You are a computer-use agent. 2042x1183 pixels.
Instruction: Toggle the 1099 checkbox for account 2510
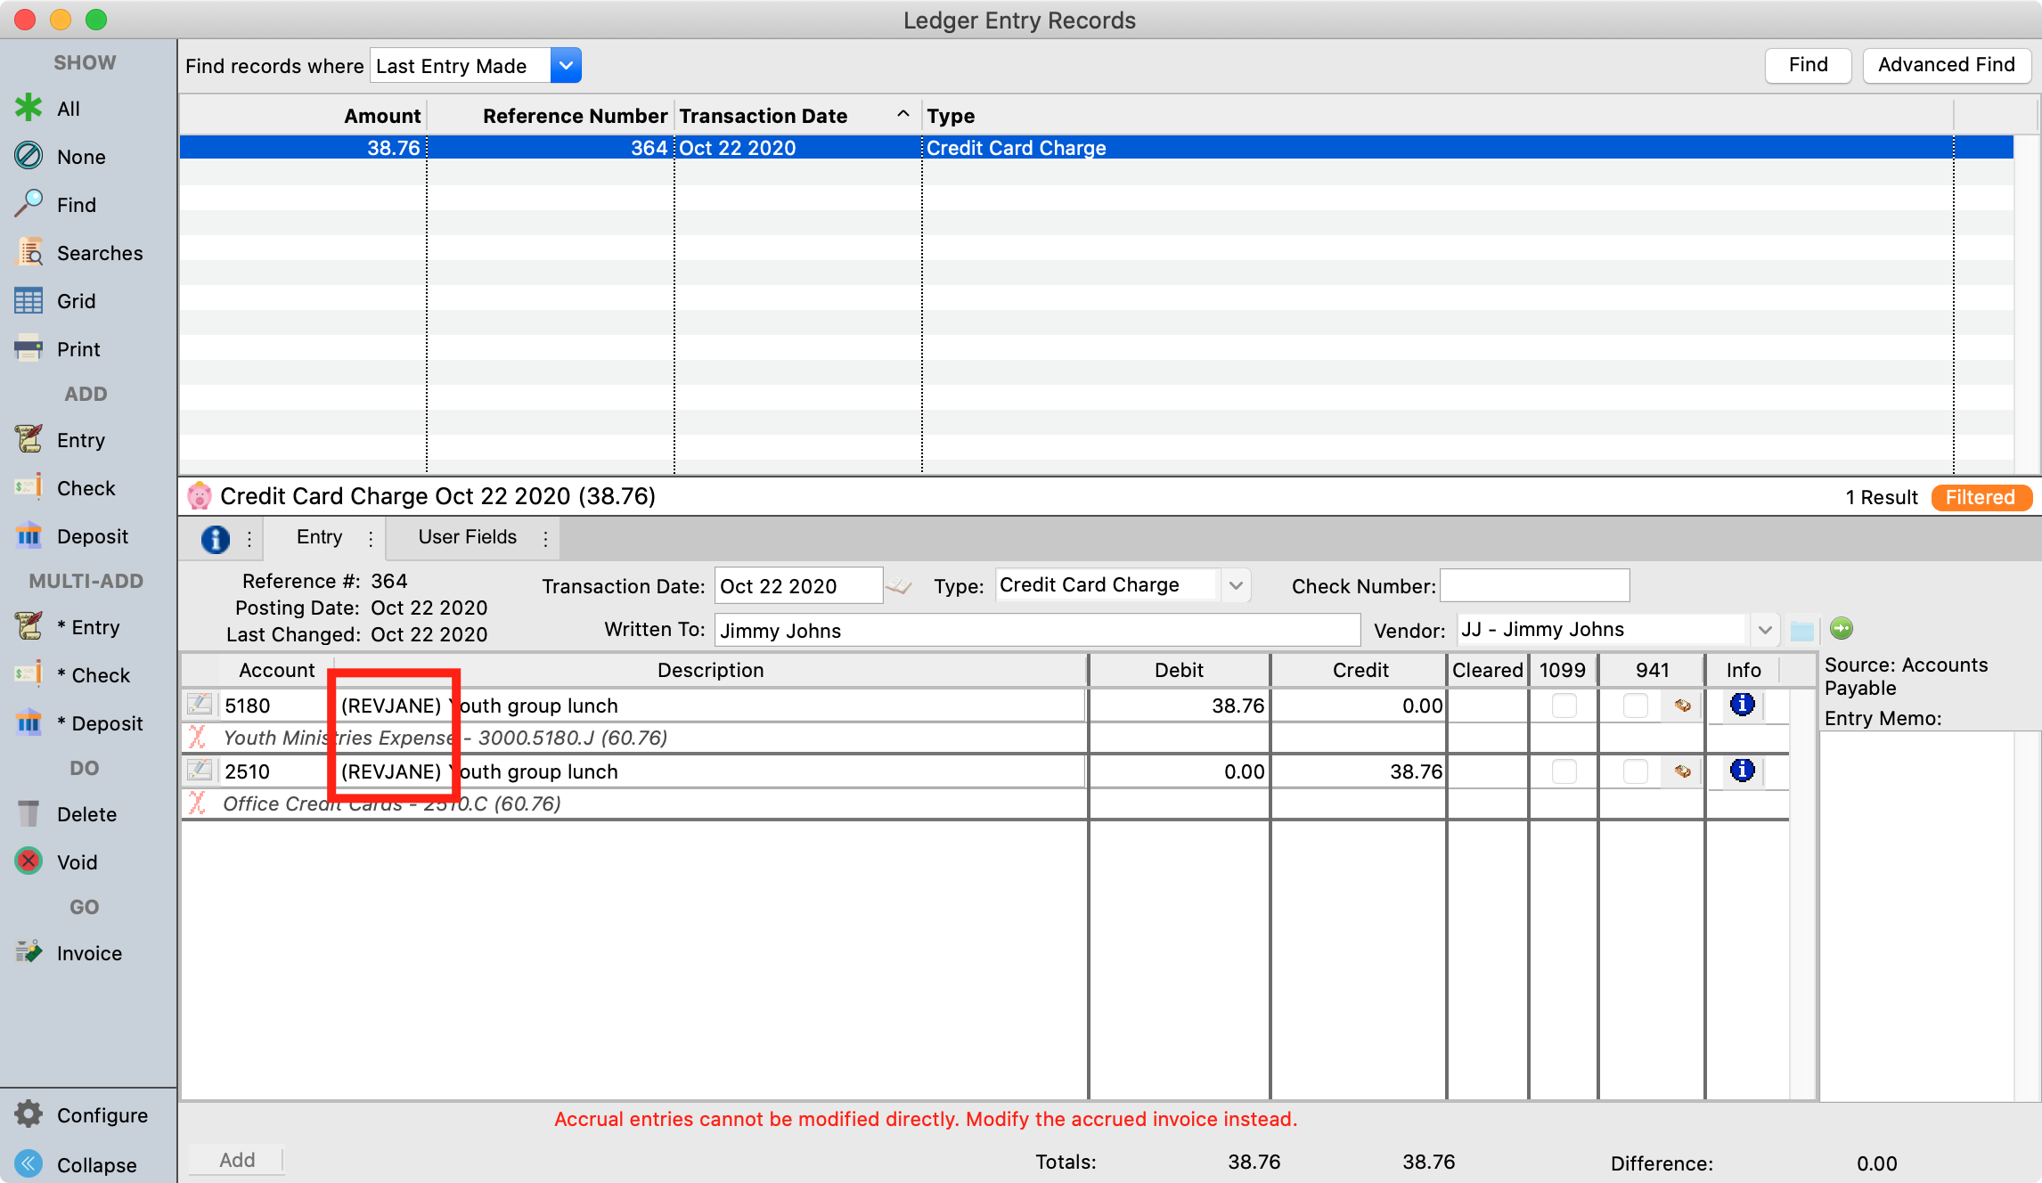point(1564,771)
